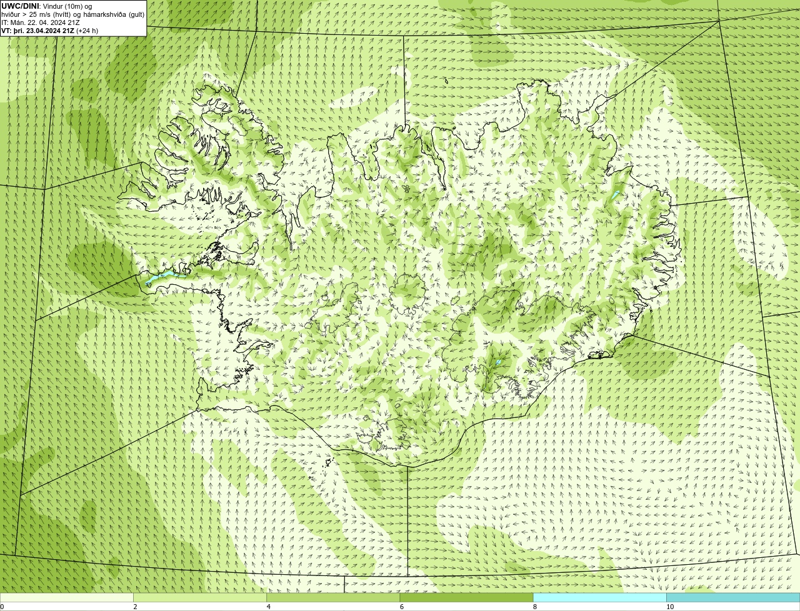
Task: Click the legend scale label "6"
Action: 402,607
